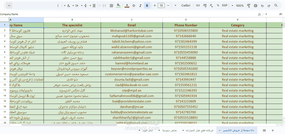This screenshot has height=134, width=285.
Task: Click the decrease decimal places icon
Action: (212, 6)
